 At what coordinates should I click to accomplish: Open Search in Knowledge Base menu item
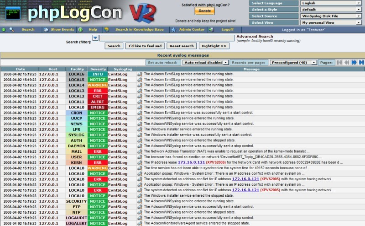[140, 30]
